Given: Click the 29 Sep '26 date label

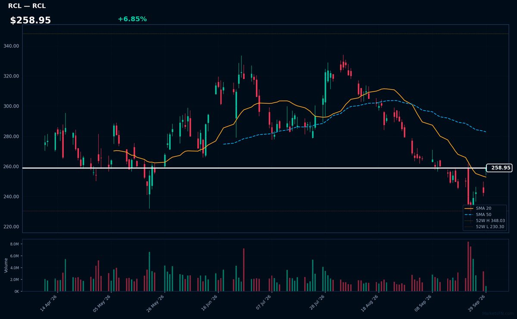Looking at the screenshot, I should click(x=477, y=303).
